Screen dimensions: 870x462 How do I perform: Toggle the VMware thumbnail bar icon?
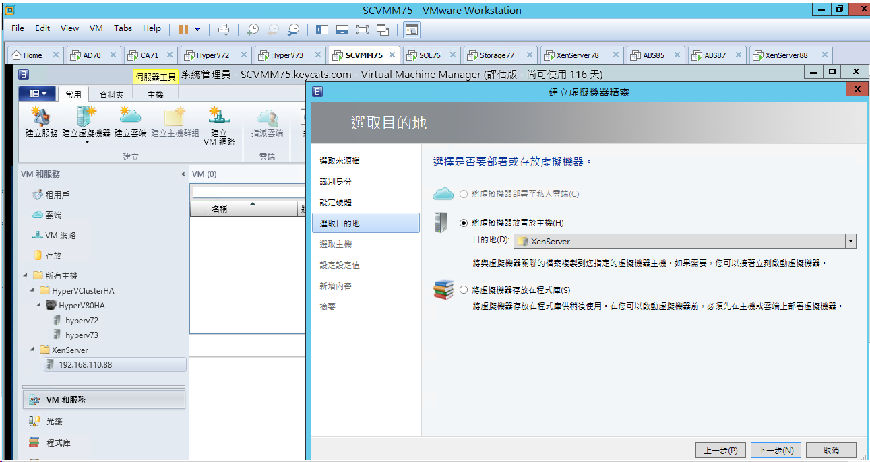tap(342, 29)
